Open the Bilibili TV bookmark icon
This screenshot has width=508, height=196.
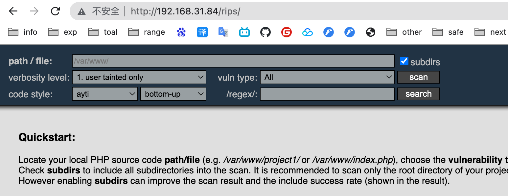(x=244, y=32)
